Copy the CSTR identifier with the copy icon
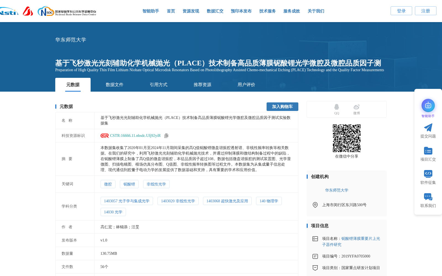Image resolution: width=442 pixels, height=276 pixels. [166, 136]
